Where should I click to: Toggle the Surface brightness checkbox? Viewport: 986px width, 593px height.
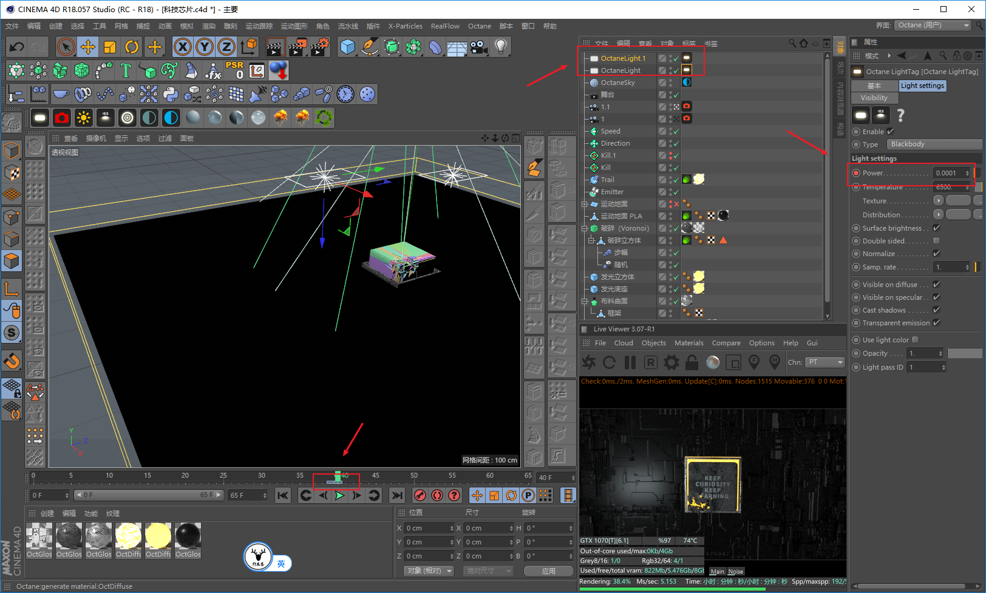pos(937,228)
